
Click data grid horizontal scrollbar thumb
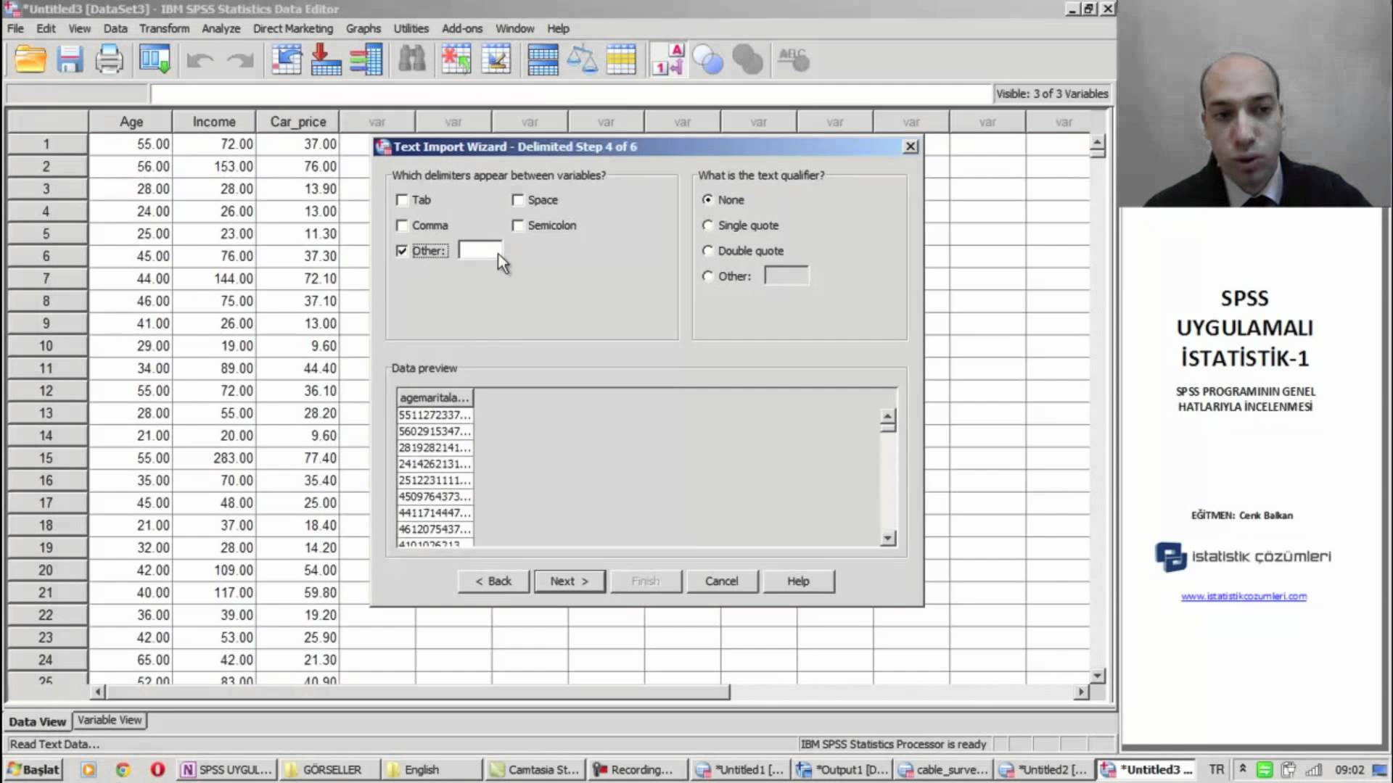click(418, 692)
